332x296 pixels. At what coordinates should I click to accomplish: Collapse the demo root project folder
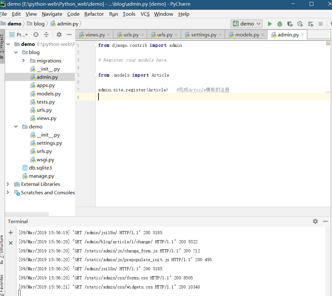pos(8,44)
